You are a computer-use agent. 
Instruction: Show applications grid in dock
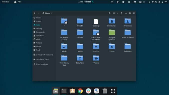click(x=113, y=91)
